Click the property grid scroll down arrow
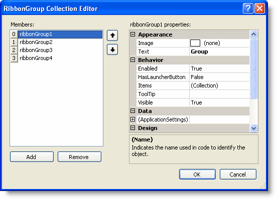 pyautogui.click(x=253, y=128)
